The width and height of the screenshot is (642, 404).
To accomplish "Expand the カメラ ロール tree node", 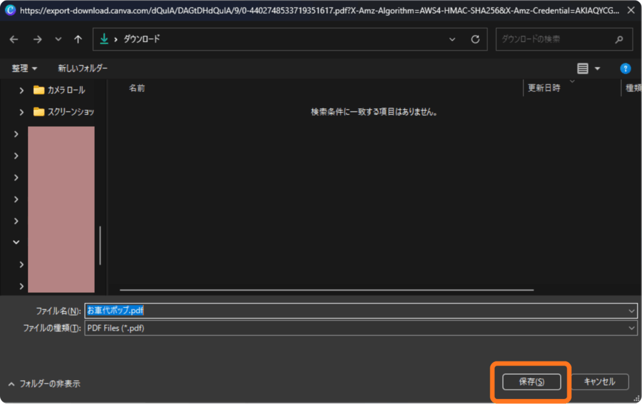I will tap(21, 90).
